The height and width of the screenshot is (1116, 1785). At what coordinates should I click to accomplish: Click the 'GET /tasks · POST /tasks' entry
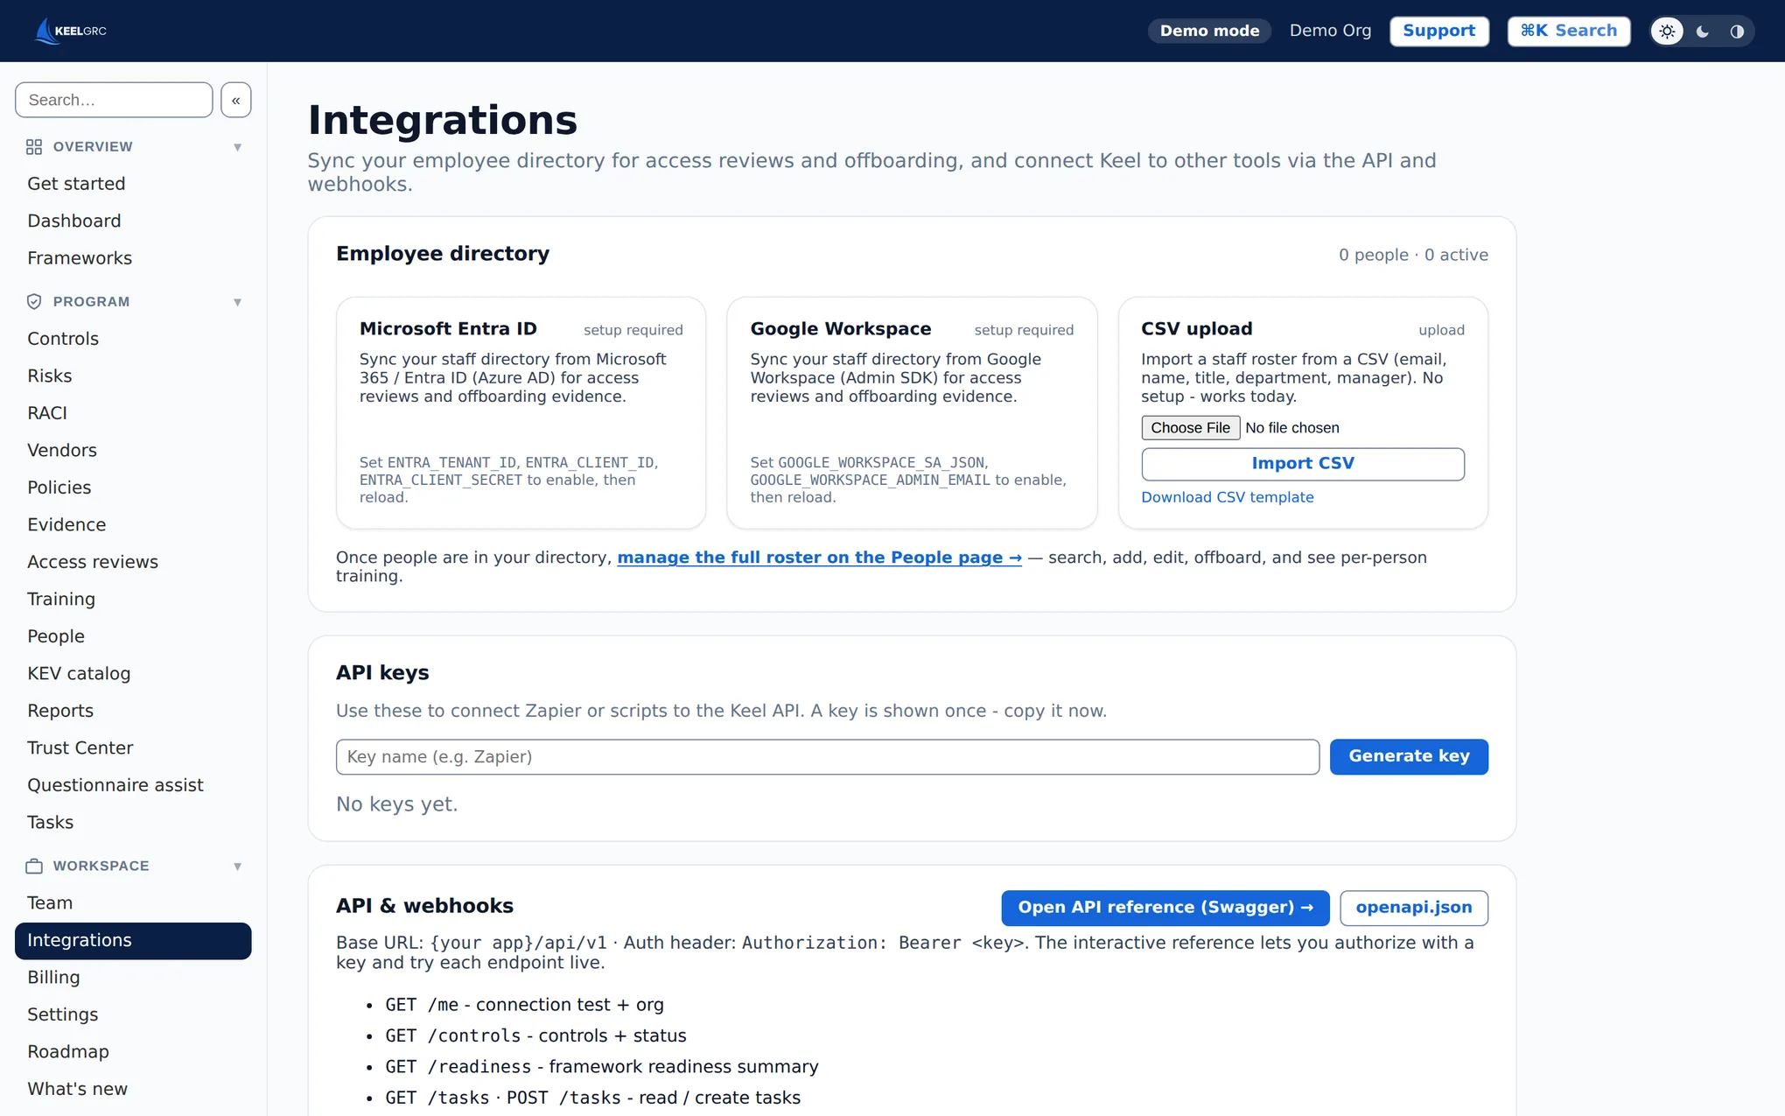pos(592,1098)
